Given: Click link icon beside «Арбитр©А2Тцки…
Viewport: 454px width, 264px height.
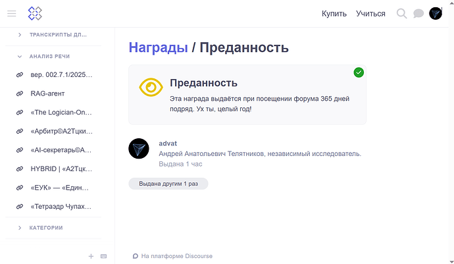Looking at the screenshot, I should 20,131.
